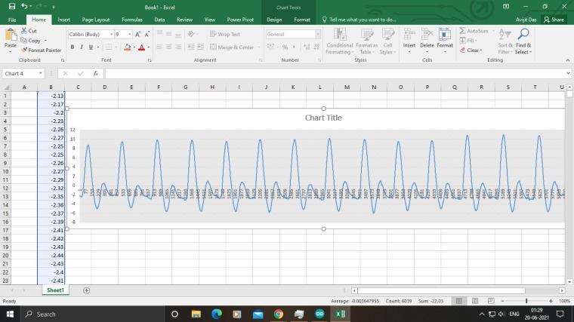The height and width of the screenshot is (322, 574).
Task: Open the chart Design tab
Action: 274,20
